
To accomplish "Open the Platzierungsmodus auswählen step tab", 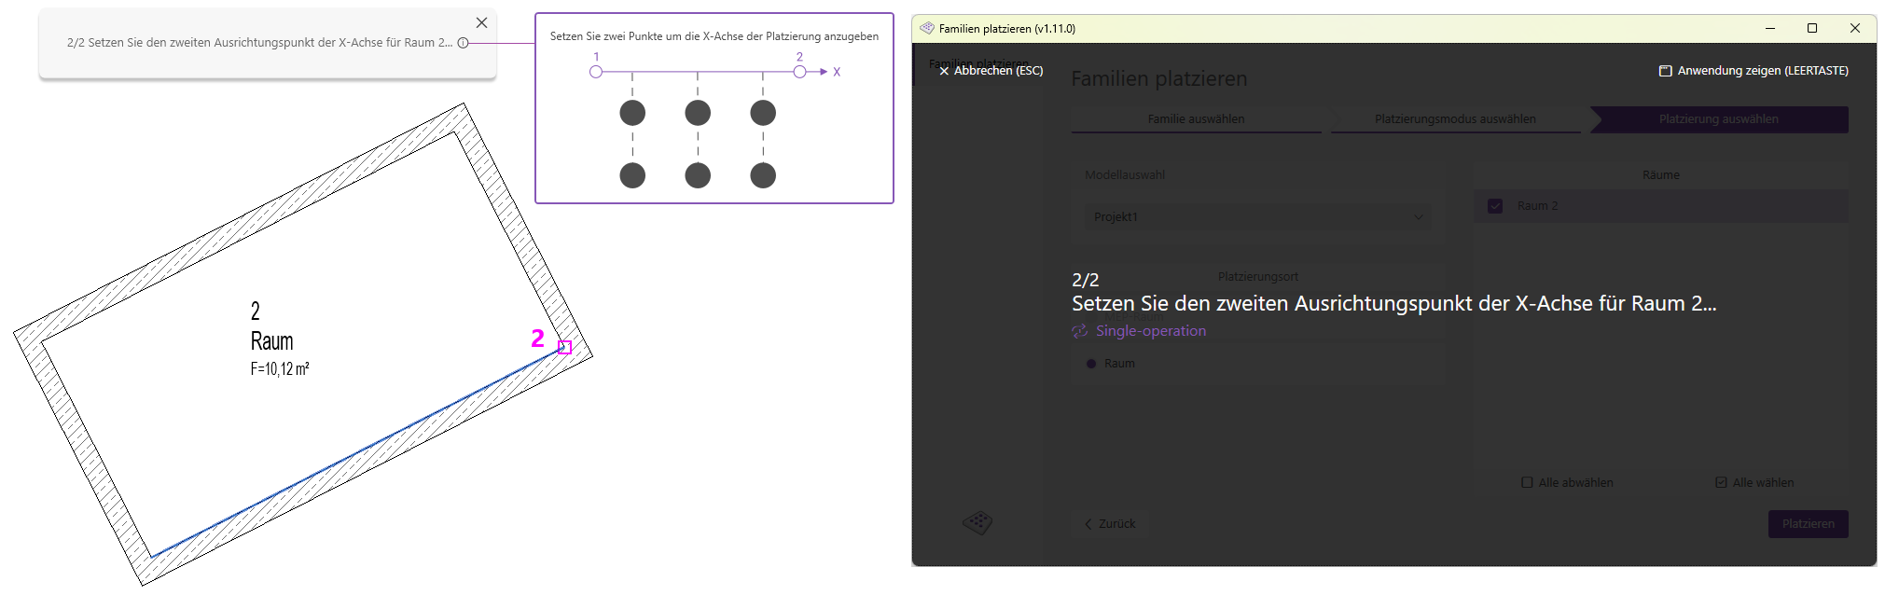I will [1455, 119].
